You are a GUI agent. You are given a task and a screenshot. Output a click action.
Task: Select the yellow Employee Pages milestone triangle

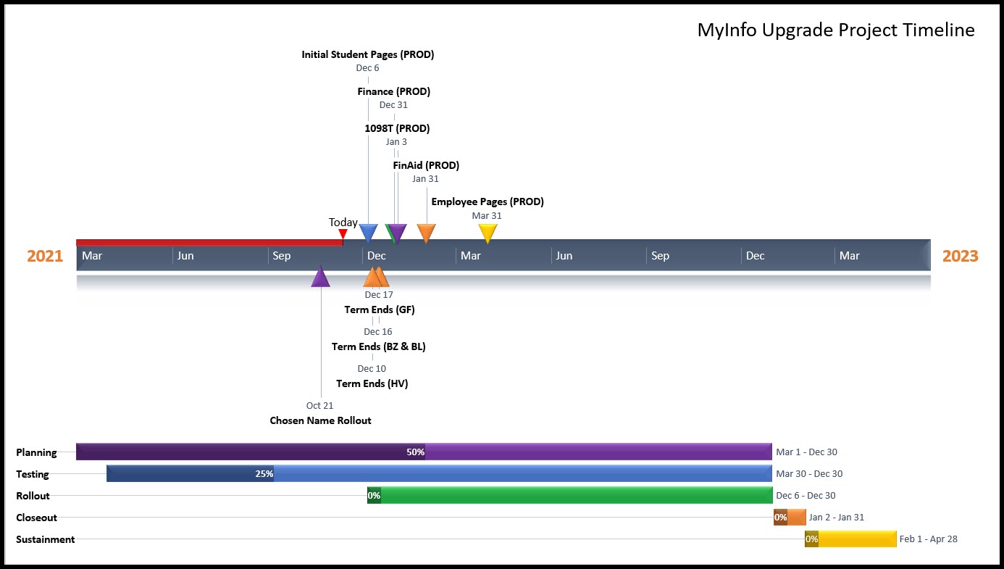pyautogui.click(x=488, y=233)
